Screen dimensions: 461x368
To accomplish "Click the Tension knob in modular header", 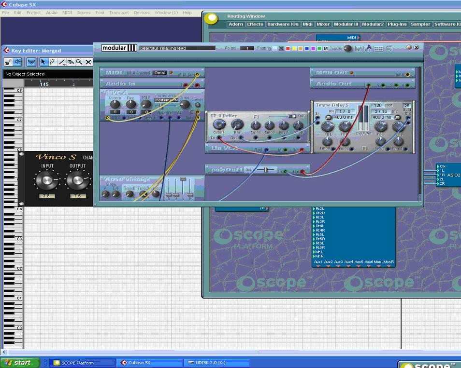I will (x=348, y=48).
